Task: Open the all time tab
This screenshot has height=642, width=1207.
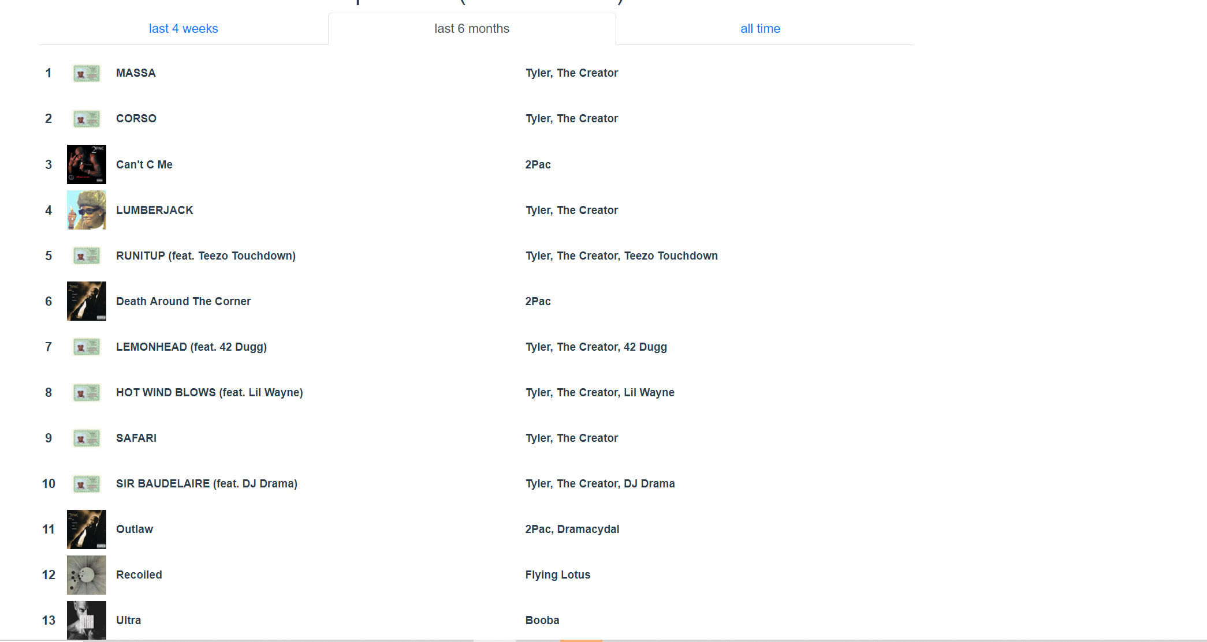Action: tap(760, 29)
